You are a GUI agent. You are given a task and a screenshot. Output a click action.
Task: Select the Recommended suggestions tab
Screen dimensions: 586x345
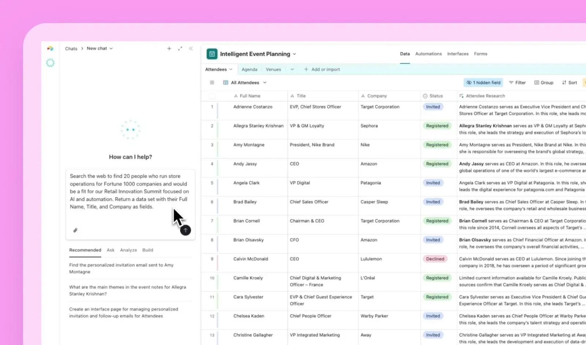click(x=85, y=250)
